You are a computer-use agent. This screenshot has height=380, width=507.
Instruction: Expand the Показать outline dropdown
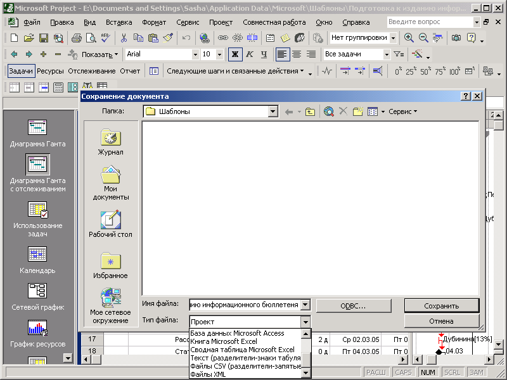[100, 54]
